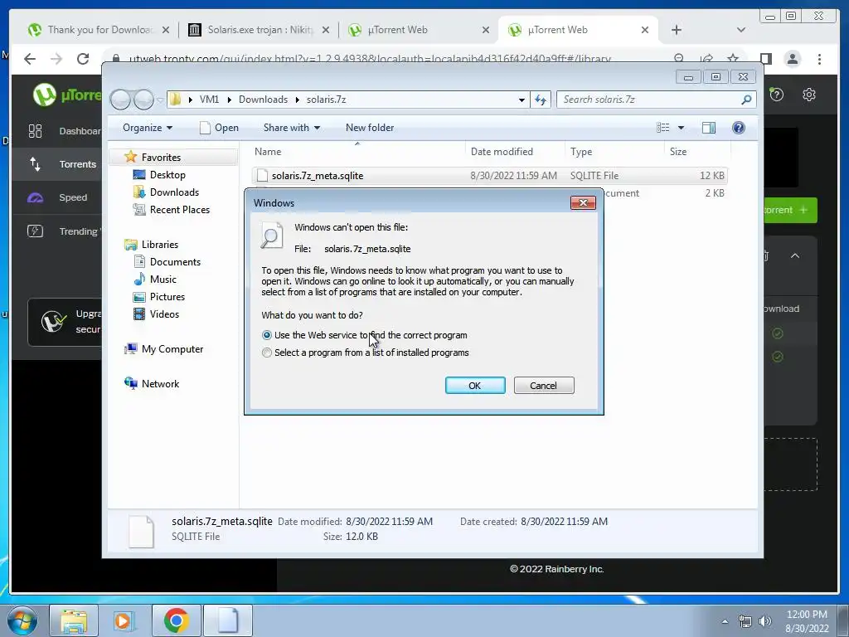Bookmark this page with star icon
Image resolution: width=849 pixels, height=637 pixels.
pos(733,58)
